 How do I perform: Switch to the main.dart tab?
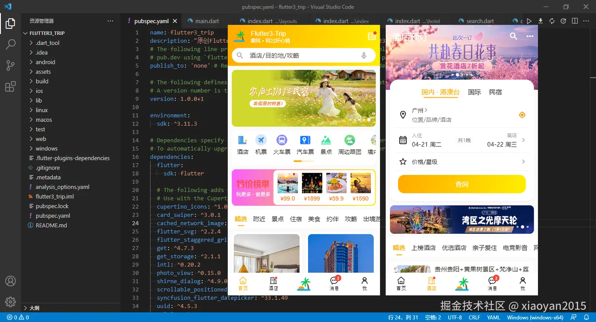click(207, 20)
